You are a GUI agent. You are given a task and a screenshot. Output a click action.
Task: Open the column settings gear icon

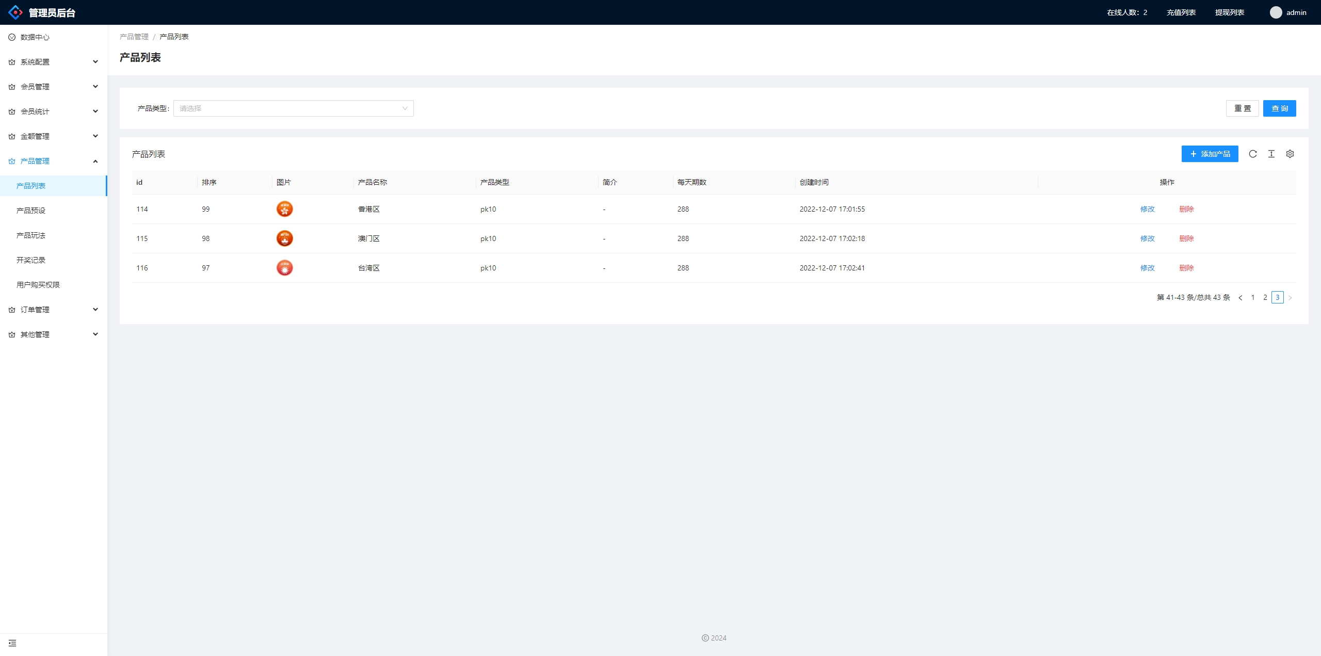pyautogui.click(x=1290, y=154)
